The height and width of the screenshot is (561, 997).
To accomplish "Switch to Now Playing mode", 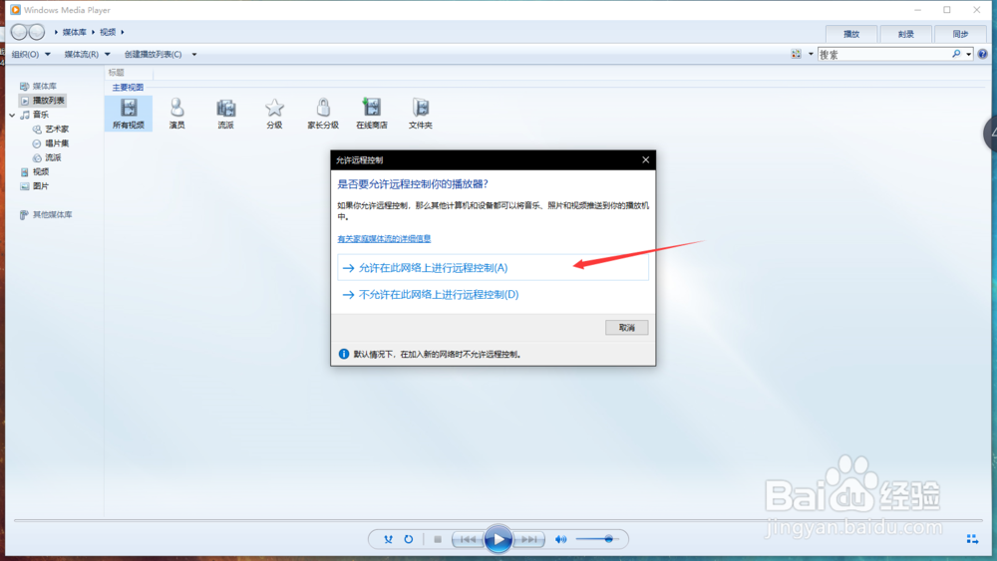I will 972,539.
